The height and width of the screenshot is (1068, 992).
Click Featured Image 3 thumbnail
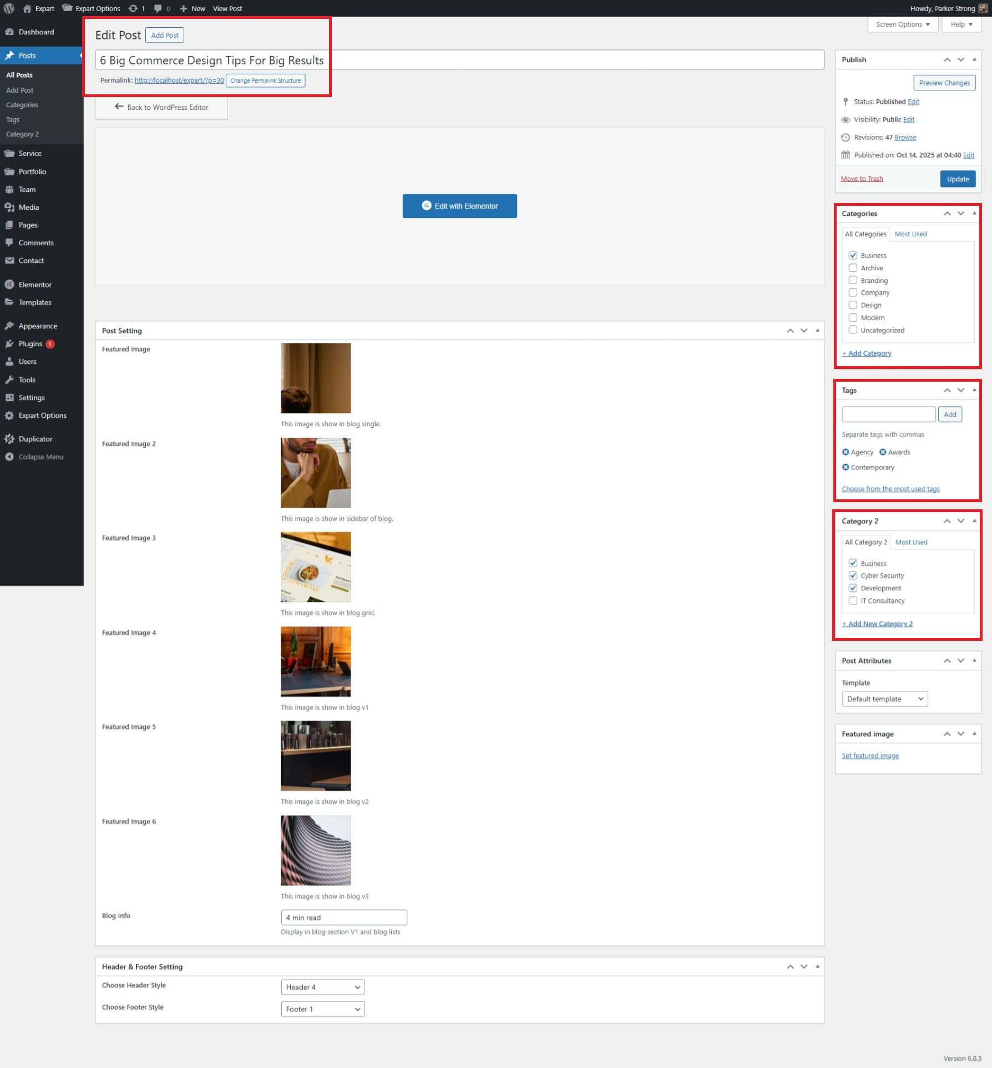315,567
